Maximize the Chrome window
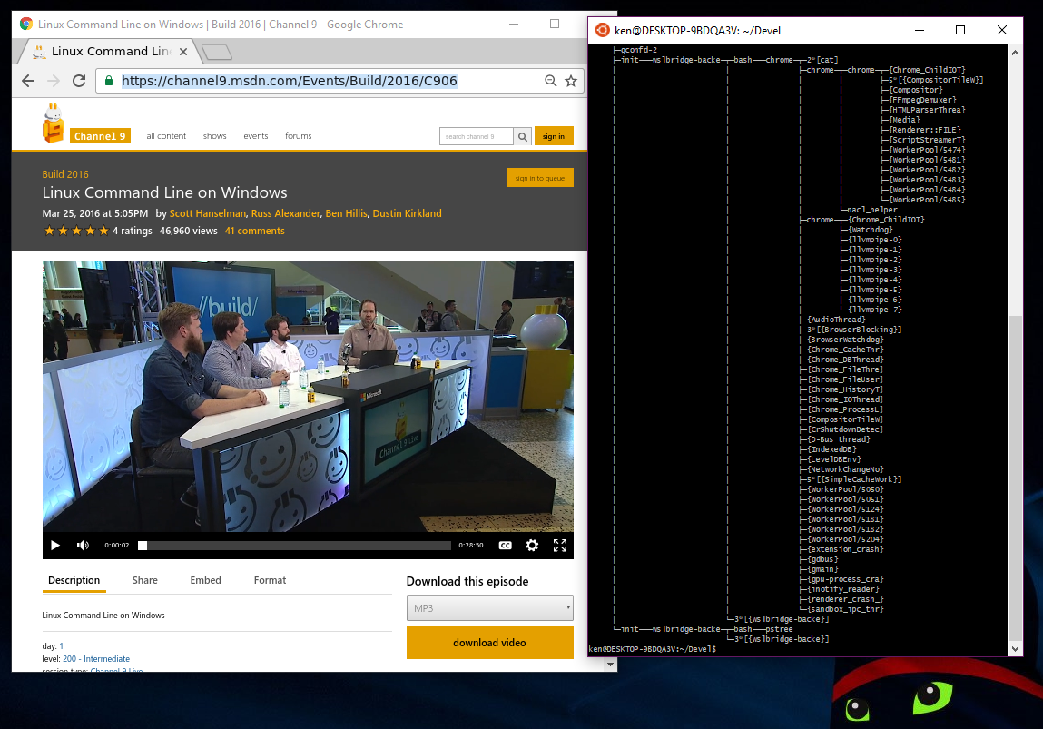This screenshot has width=1043, height=729. pyautogui.click(x=554, y=24)
